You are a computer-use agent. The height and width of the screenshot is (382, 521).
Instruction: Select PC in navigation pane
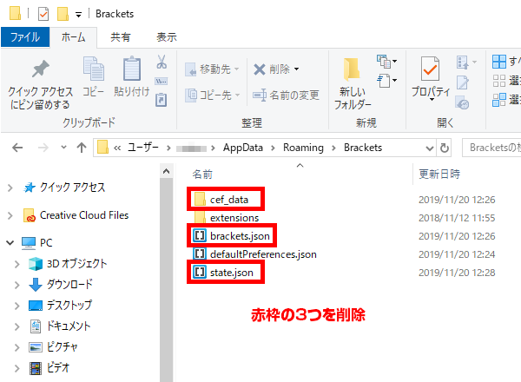(x=36, y=243)
